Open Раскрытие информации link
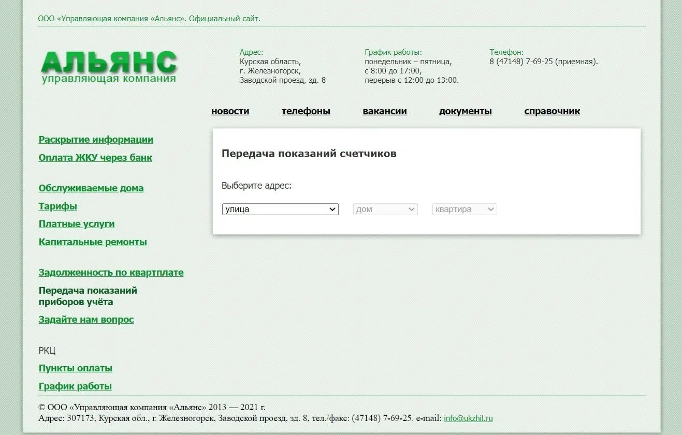This screenshot has width=682, height=435. click(x=96, y=140)
